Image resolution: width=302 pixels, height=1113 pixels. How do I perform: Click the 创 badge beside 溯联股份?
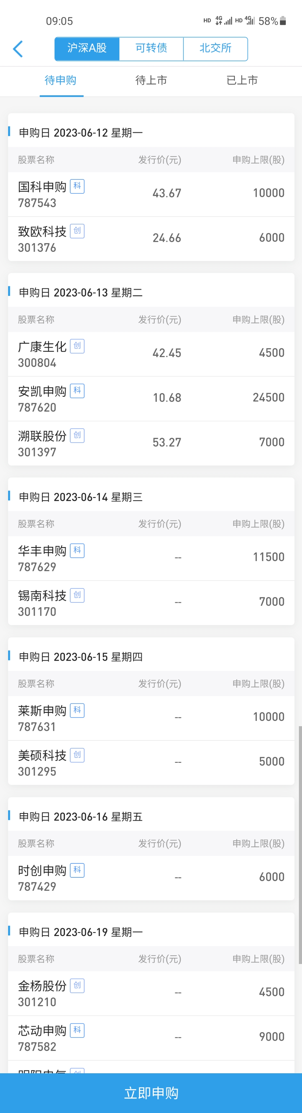coord(77,435)
